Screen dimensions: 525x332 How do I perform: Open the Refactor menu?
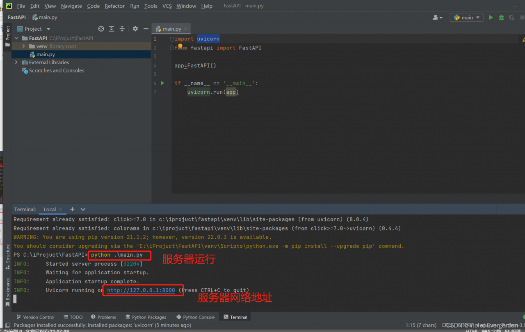114,6
